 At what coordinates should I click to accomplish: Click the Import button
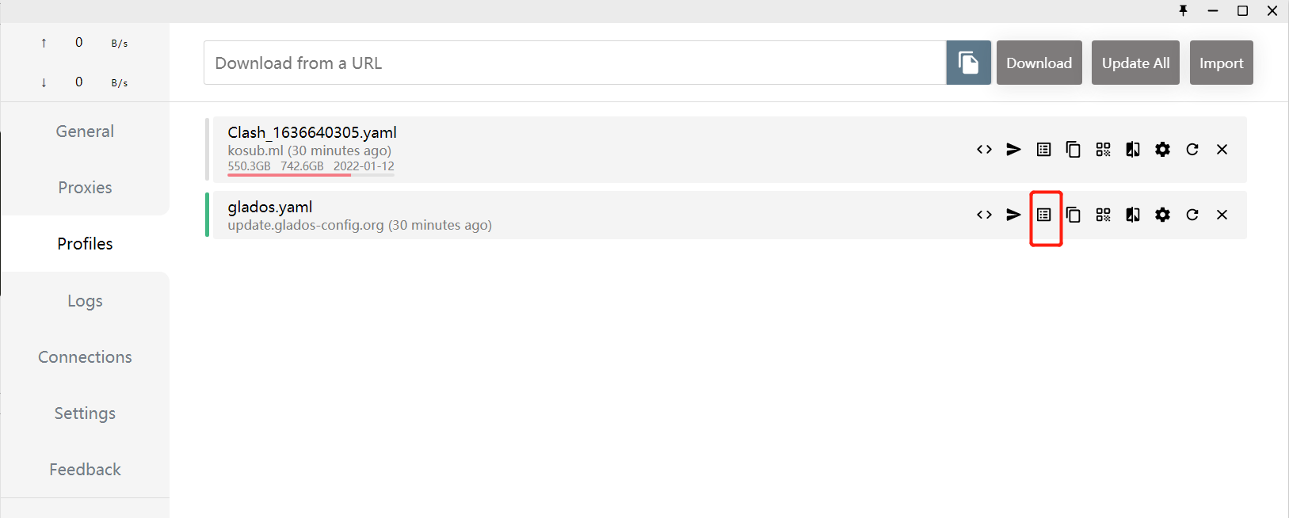click(x=1221, y=63)
